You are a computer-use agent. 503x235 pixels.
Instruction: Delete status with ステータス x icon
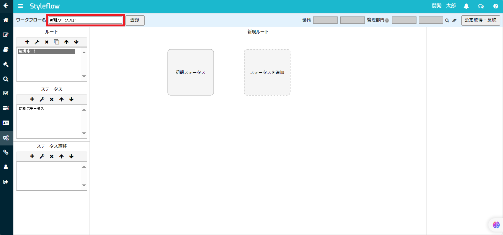[52, 99]
